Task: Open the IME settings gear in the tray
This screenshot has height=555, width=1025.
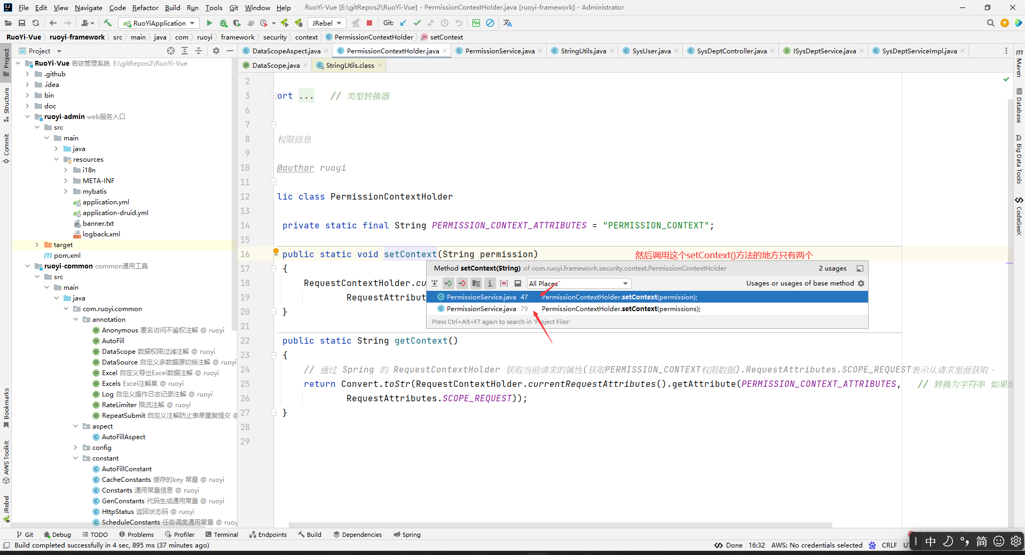Action: pos(1015,541)
